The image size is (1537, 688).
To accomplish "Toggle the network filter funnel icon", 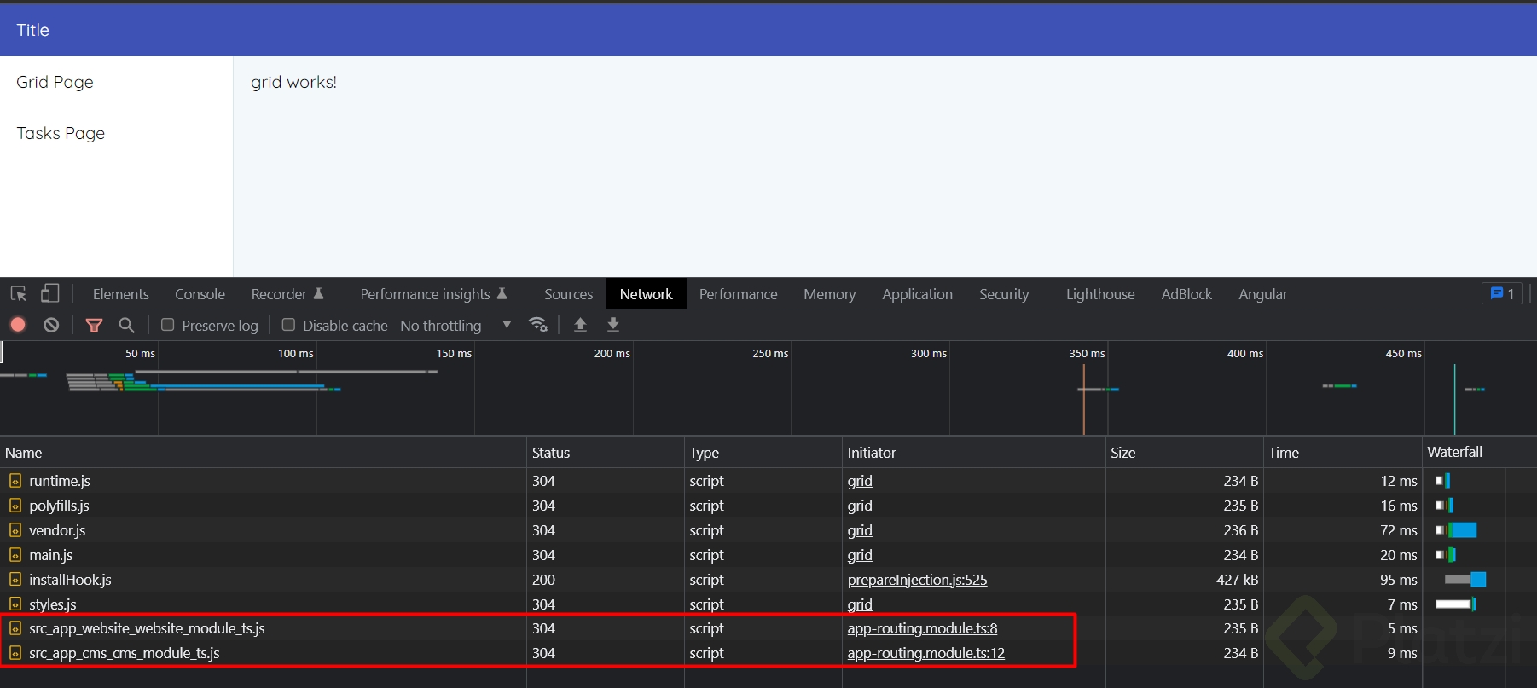I will (94, 325).
